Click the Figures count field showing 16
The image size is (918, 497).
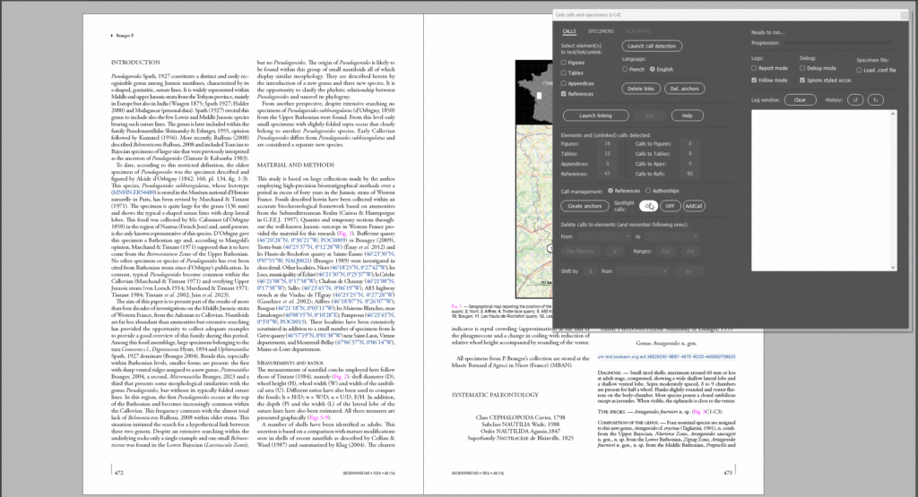[x=607, y=143]
